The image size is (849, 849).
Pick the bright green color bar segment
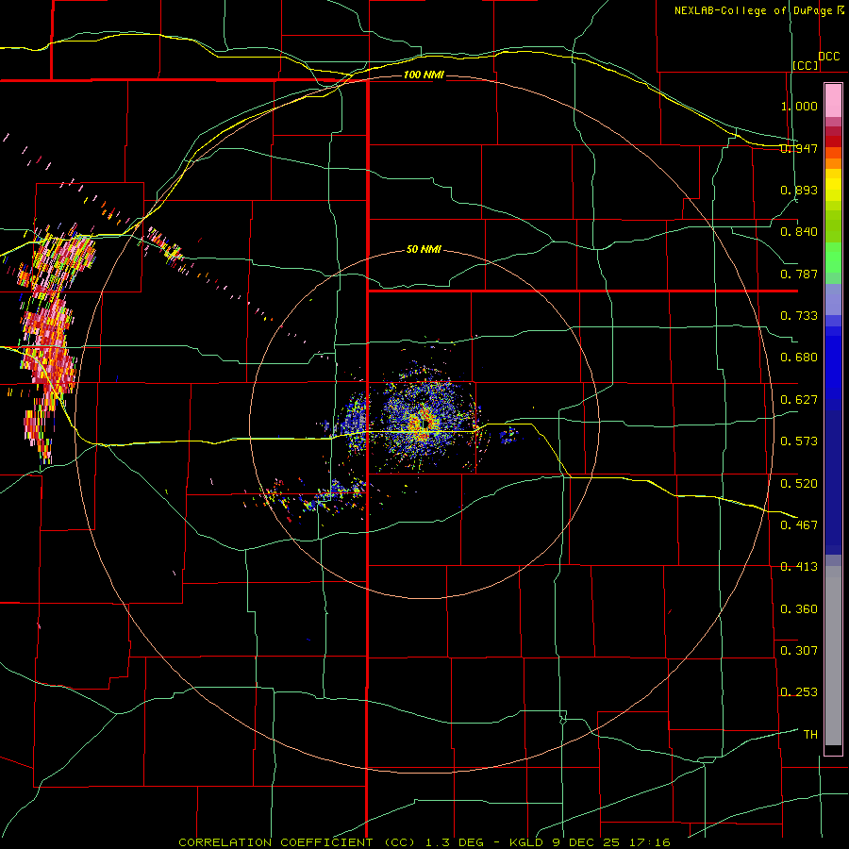[833, 258]
